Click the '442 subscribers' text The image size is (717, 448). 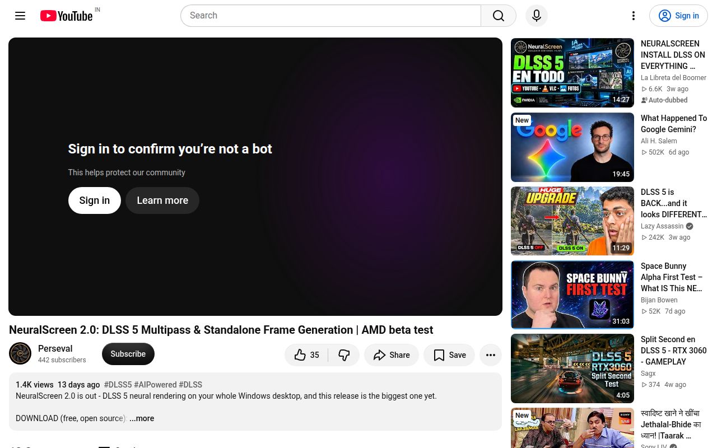pos(62,360)
